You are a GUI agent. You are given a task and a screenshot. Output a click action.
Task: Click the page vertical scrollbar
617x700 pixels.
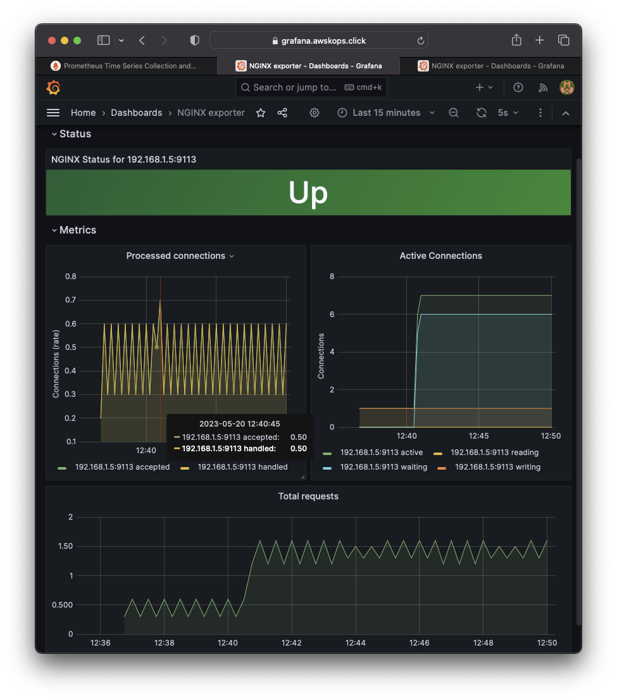point(578,392)
